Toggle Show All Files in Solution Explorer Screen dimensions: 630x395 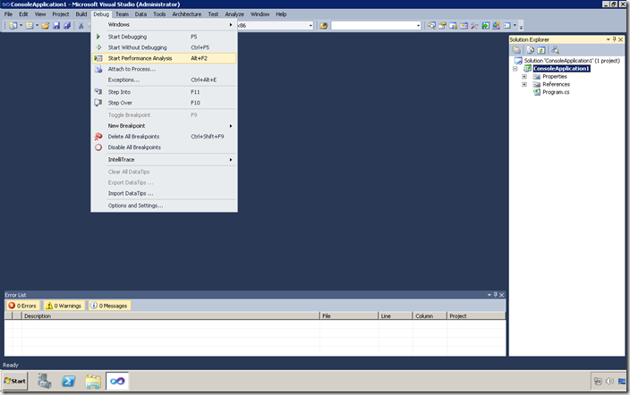(x=531, y=50)
